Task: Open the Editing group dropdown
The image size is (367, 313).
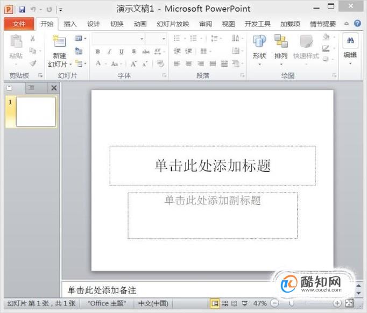Action: pyautogui.click(x=350, y=49)
